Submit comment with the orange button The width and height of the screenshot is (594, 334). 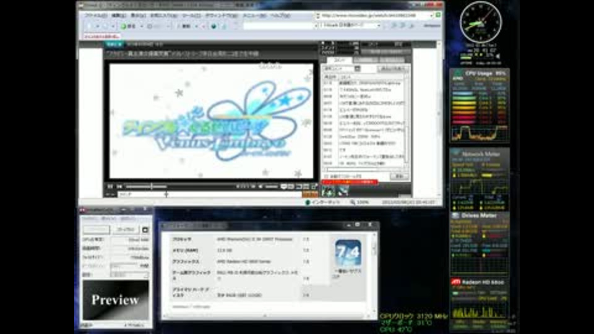tap(310, 194)
